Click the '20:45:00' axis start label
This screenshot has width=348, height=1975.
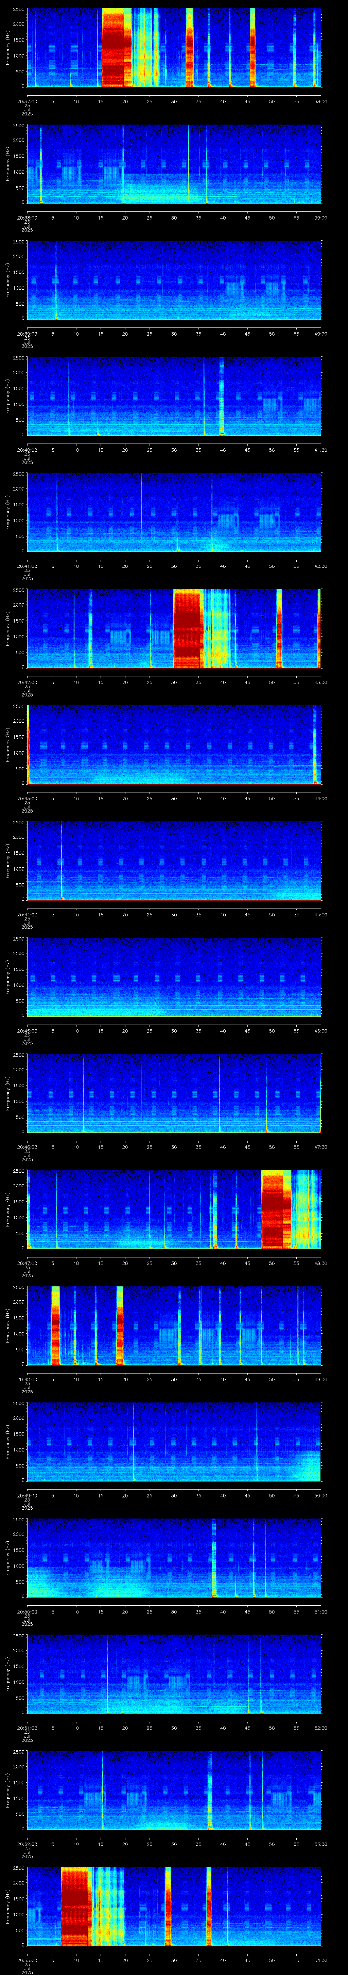coord(28,1031)
